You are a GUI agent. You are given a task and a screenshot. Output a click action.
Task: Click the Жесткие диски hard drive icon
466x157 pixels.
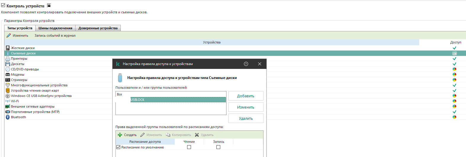[x=8, y=48]
